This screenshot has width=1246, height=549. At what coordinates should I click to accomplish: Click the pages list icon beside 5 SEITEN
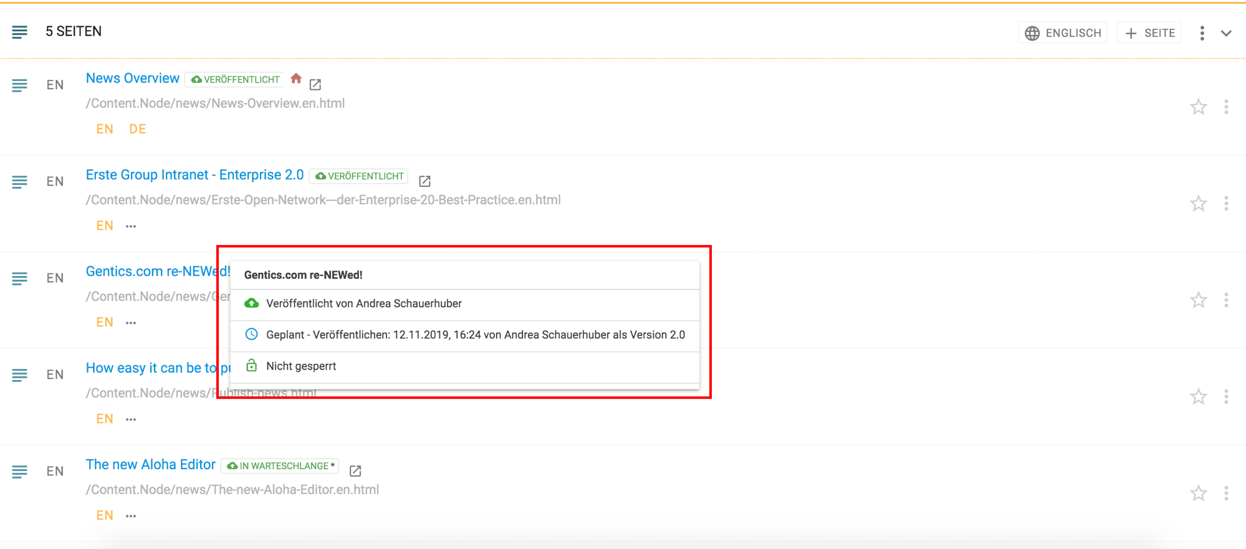pos(19,32)
